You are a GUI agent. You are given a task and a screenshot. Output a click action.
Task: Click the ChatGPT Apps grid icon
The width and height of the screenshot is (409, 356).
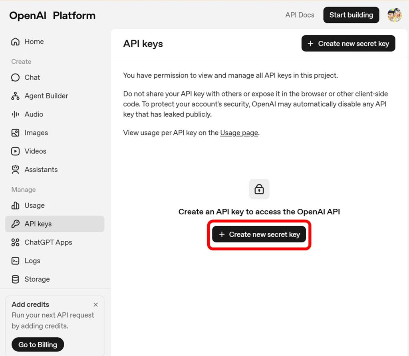16,242
